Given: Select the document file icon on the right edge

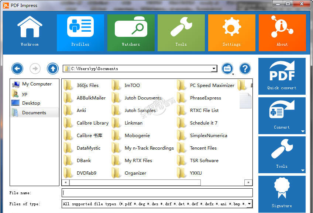Looking at the screenshot, I should [245, 101].
